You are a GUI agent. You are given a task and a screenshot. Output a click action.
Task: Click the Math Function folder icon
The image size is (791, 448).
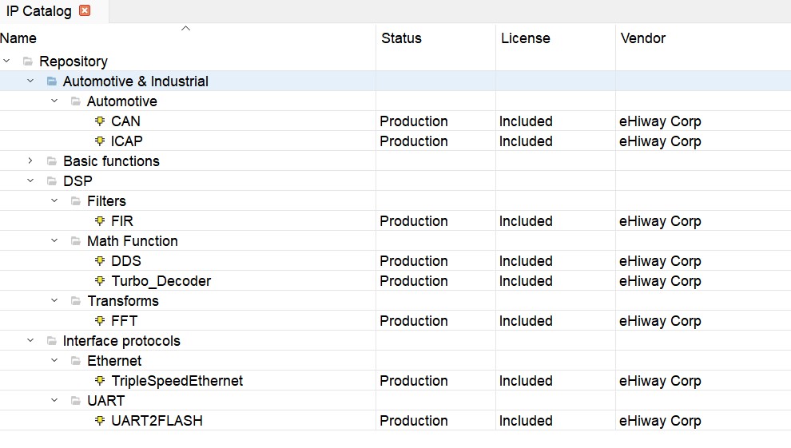pos(76,241)
